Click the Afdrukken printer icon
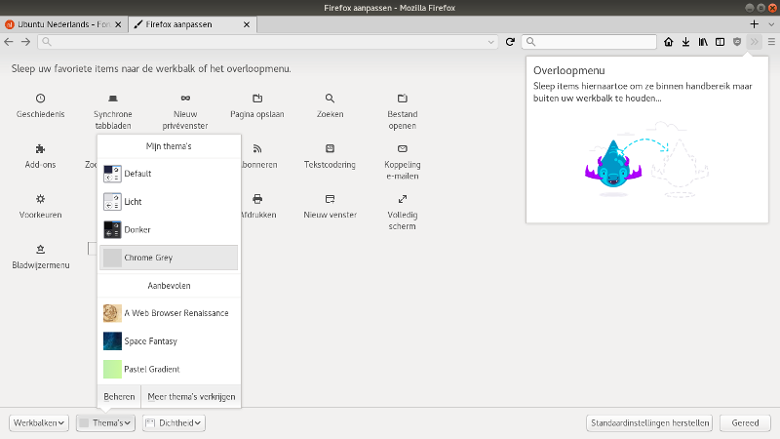Viewport: 780px width, 439px height. pos(257,199)
